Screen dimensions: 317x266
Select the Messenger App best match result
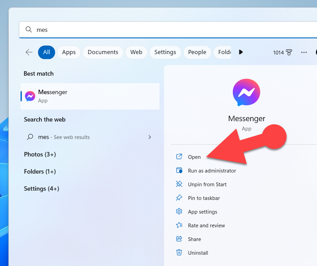pyautogui.click(x=90, y=96)
